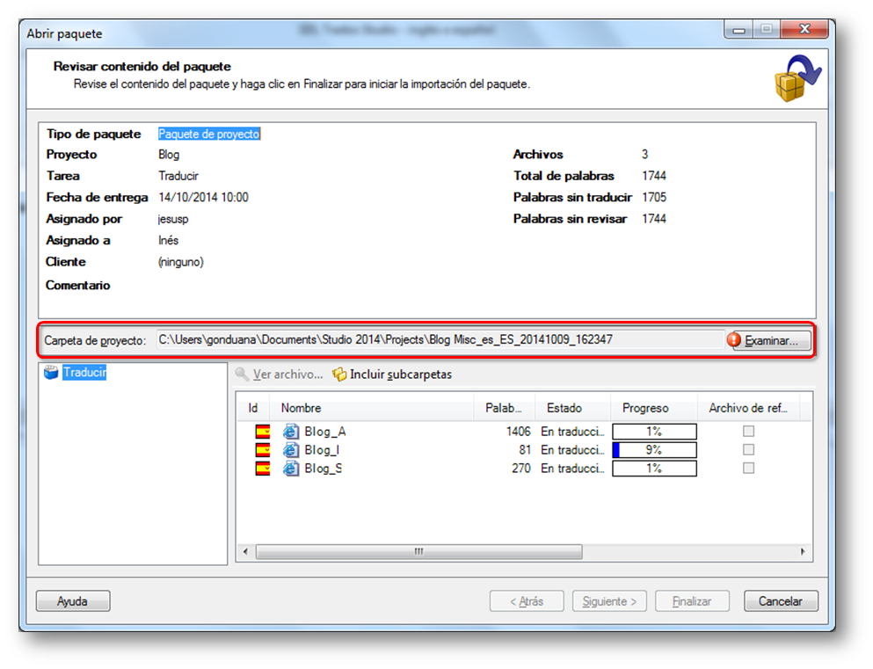Viewport: 873px width, 669px height.
Task: Click the Spanish flag icon beside Blog_A
Action: (x=262, y=432)
